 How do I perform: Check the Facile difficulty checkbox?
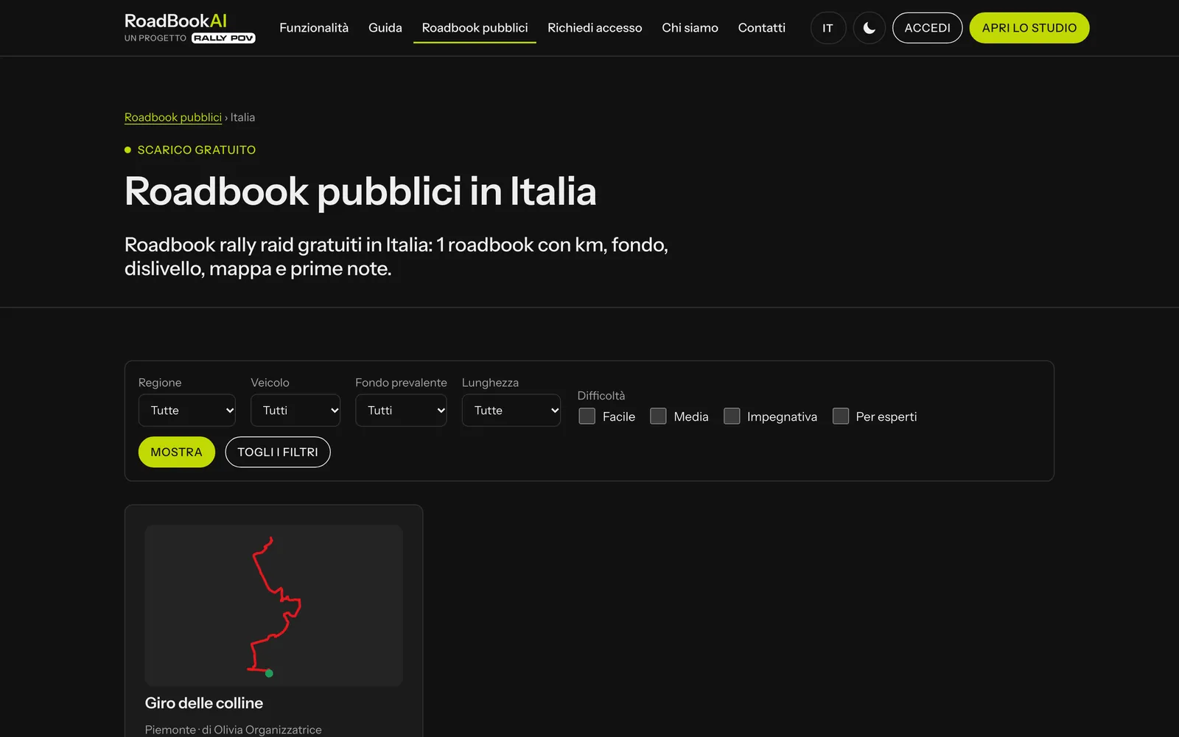click(x=587, y=416)
